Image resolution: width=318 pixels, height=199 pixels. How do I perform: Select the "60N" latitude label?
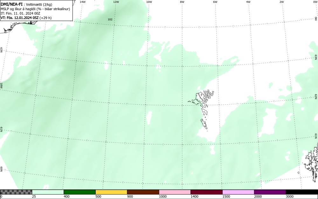pyautogui.click(x=1, y=169)
